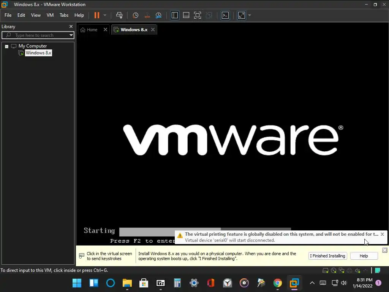Toggle the console view button
Screen dimensions: 389x292
[225, 15]
